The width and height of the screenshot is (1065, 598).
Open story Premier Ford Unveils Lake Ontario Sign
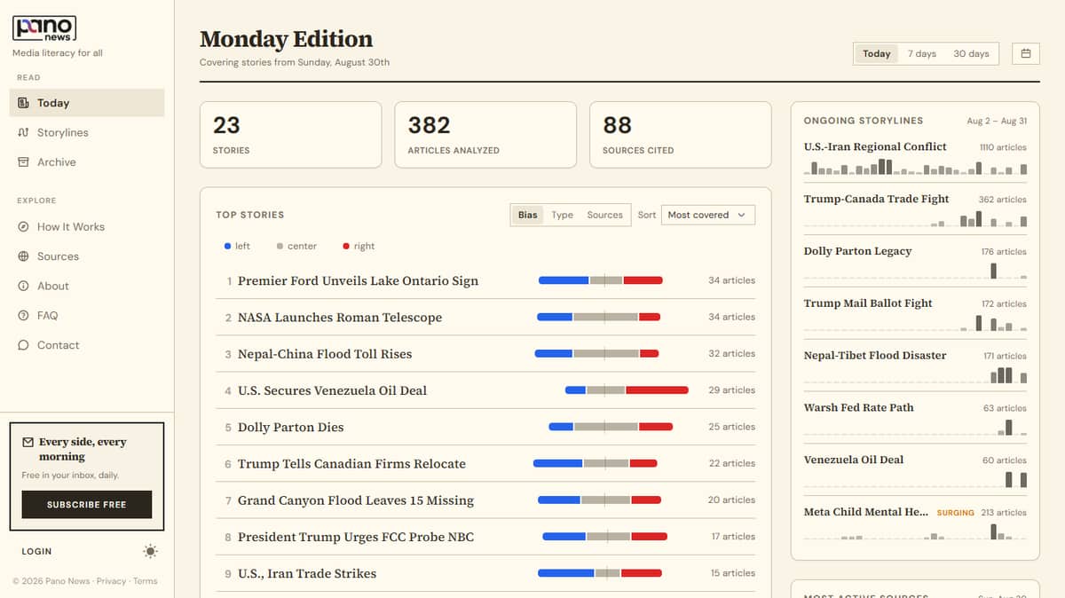click(x=358, y=280)
